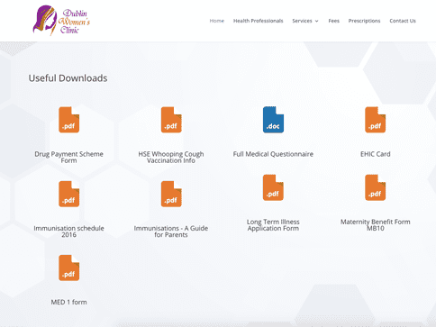Click the EHIC Card text link
The image size is (436, 327).
(x=376, y=154)
